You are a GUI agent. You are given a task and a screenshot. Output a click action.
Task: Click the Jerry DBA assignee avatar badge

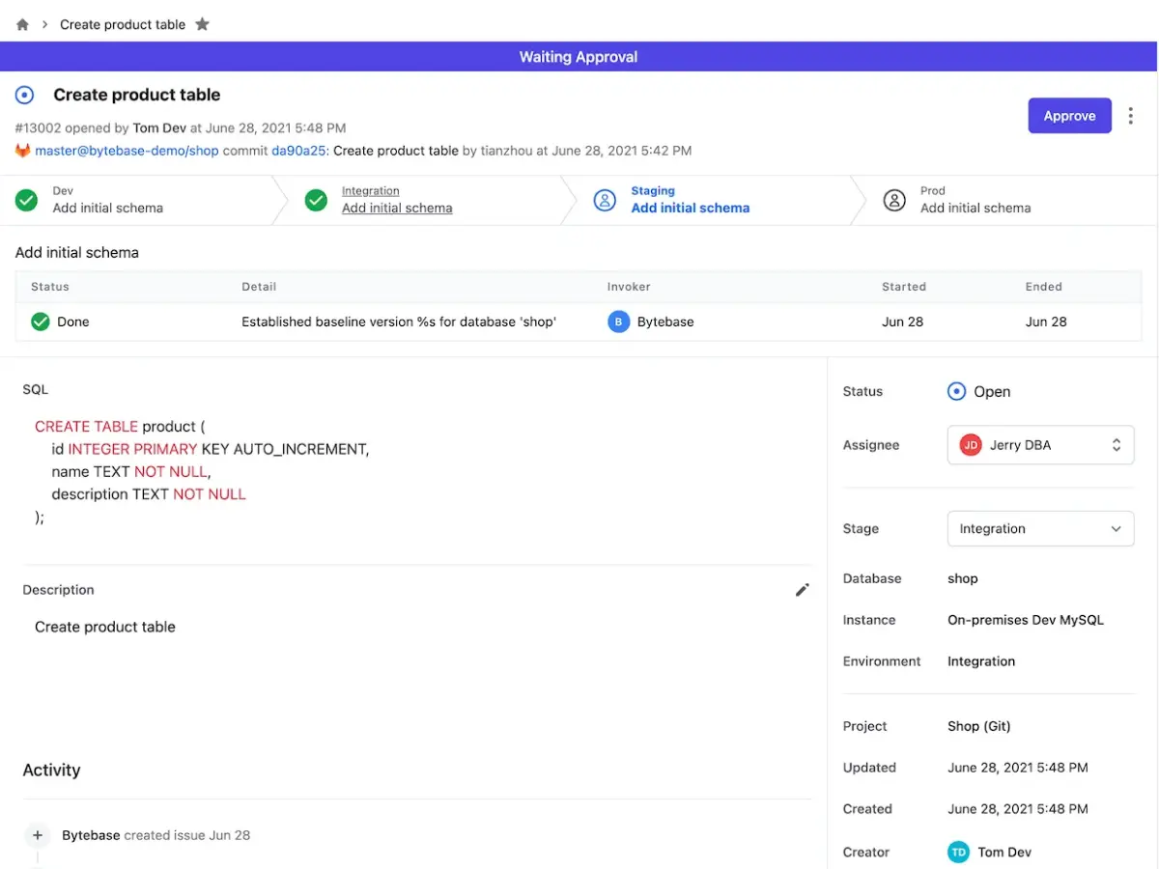[x=970, y=444]
